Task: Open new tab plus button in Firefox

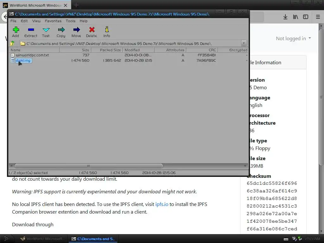Action: tap(76, 5)
